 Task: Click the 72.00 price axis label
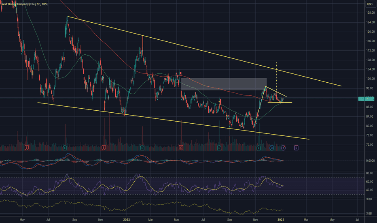coord(370,145)
